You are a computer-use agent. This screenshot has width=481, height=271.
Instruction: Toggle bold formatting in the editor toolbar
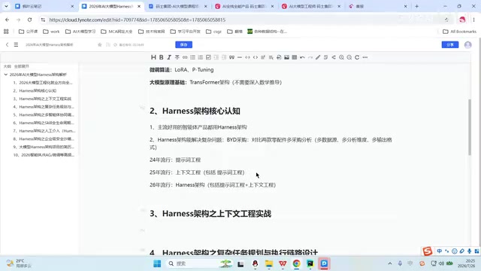tap(162, 57)
